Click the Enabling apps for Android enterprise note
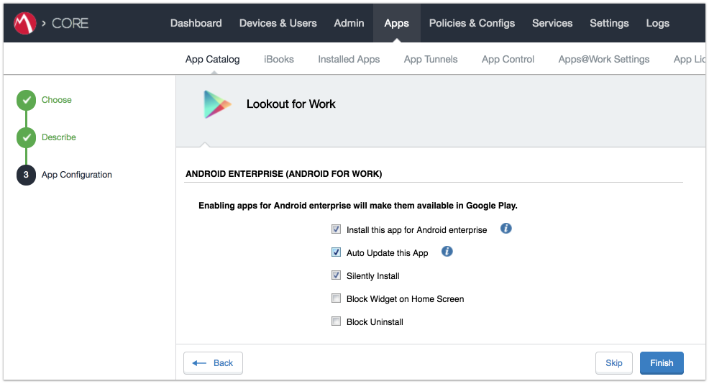This screenshot has width=709, height=384. pos(357,206)
